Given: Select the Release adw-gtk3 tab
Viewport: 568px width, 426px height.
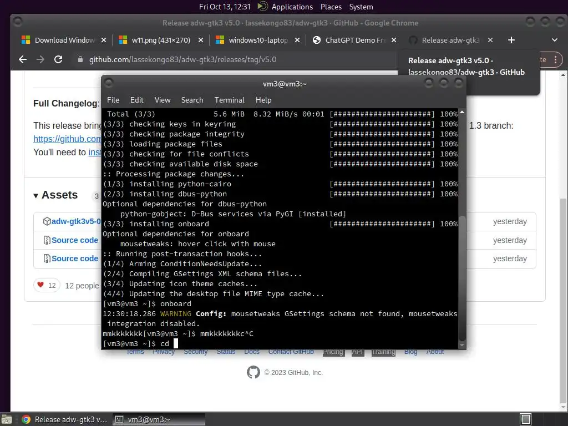Looking at the screenshot, I should [450, 40].
